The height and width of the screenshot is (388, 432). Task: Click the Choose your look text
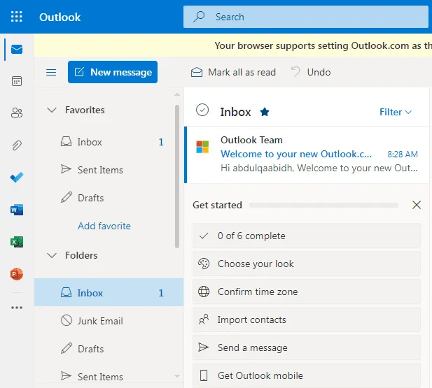(256, 264)
